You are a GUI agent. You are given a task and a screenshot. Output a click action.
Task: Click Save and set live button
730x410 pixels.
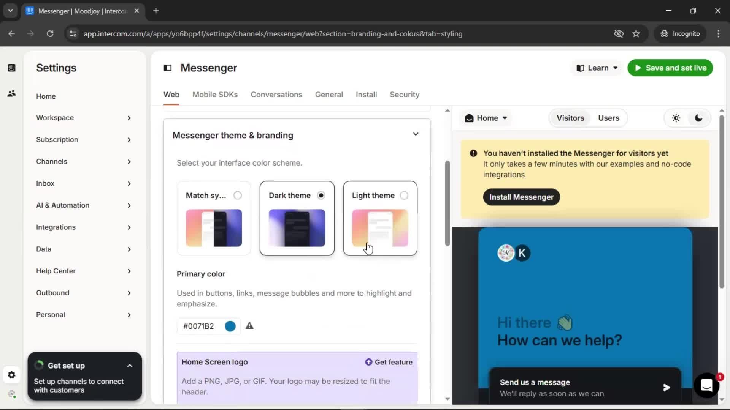670,68
